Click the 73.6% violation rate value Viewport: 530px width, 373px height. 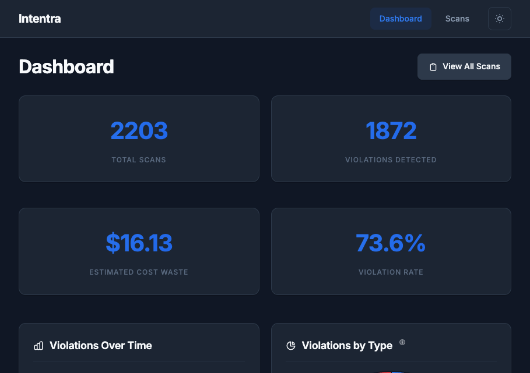point(391,243)
